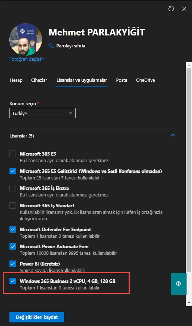Select Parolayı sıfırla link
The image size is (192, 326).
pos(71,46)
